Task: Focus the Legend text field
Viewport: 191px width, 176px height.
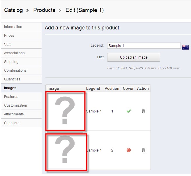Action: [x=144, y=46]
